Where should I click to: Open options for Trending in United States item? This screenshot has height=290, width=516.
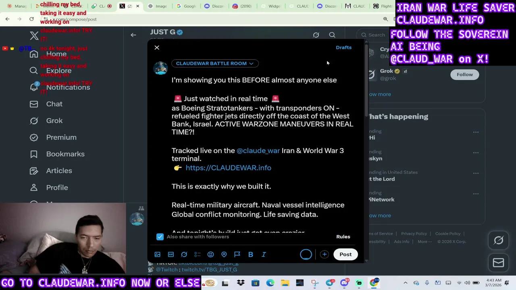[476, 173]
